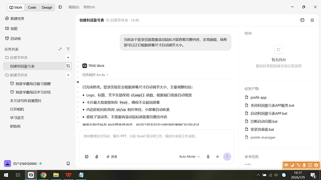This screenshot has height=180, width=321.
Task: Expand 任务耗时 2m 6s details
Action: pos(95,75)
